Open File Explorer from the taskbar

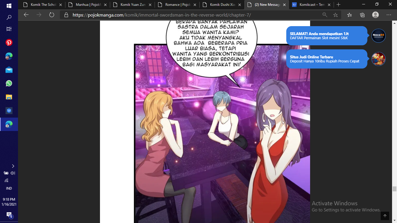(9, 97)
